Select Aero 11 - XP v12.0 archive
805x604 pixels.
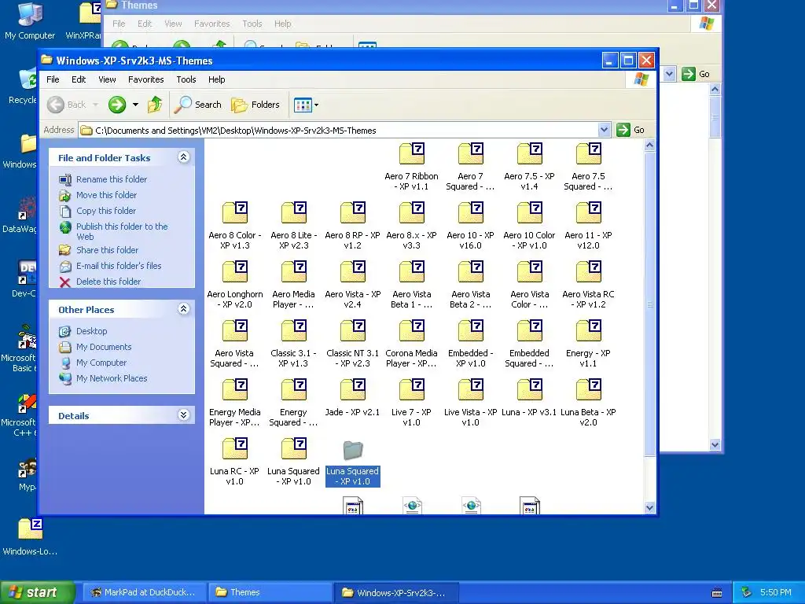tap(588, 226)
